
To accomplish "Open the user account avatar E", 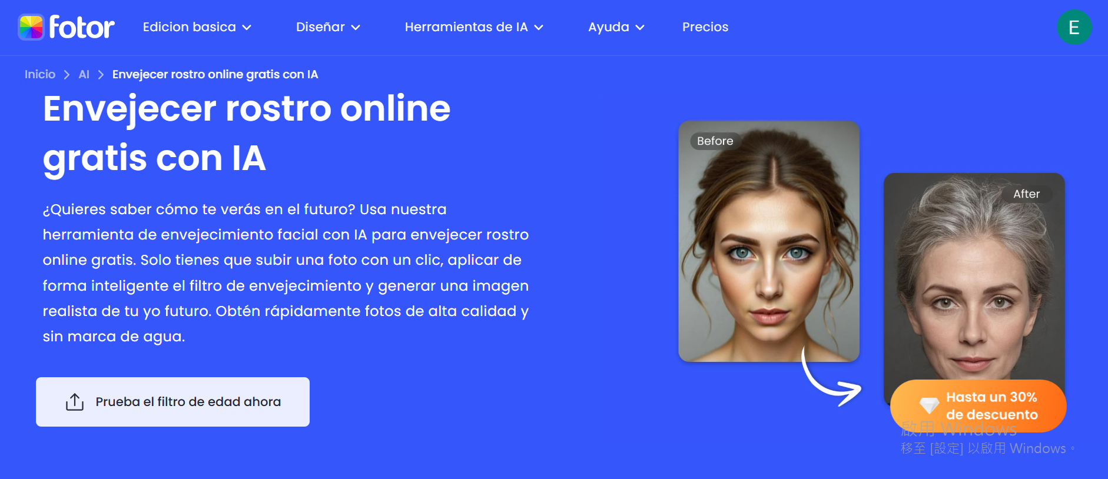I will click(x=1074, y=27).
